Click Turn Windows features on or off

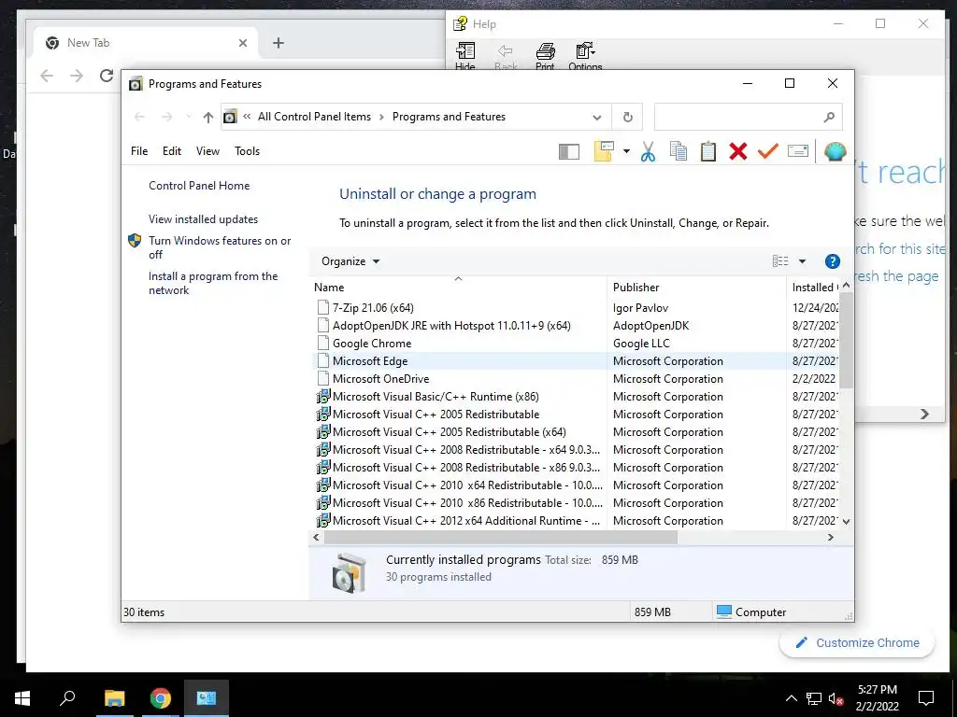[220, 247]
